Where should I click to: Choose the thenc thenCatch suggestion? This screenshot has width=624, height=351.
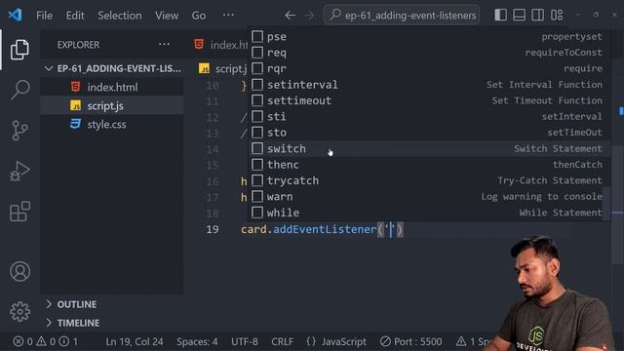click(429, 165)
